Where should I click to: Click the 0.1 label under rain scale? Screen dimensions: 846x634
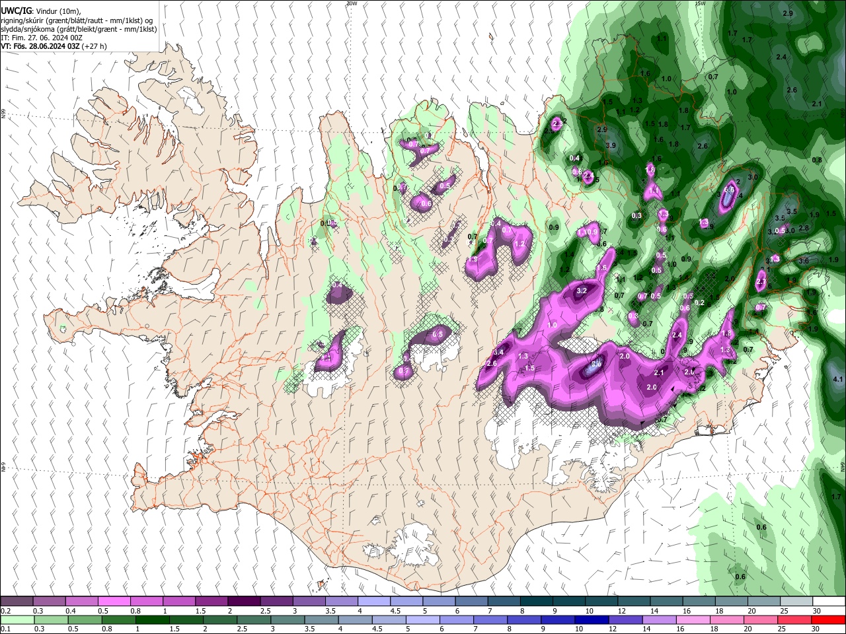tap(5, 629)
